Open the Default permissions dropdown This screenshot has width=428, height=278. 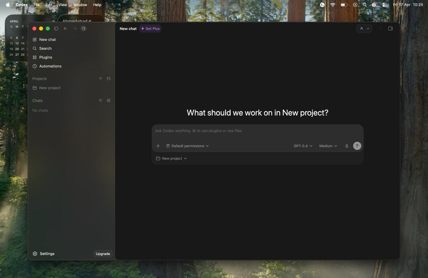click(188, 146)
